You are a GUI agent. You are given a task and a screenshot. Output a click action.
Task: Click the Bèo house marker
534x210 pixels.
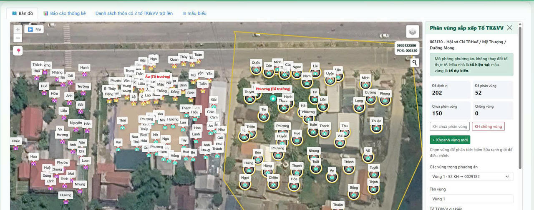[x=258, y=159]
